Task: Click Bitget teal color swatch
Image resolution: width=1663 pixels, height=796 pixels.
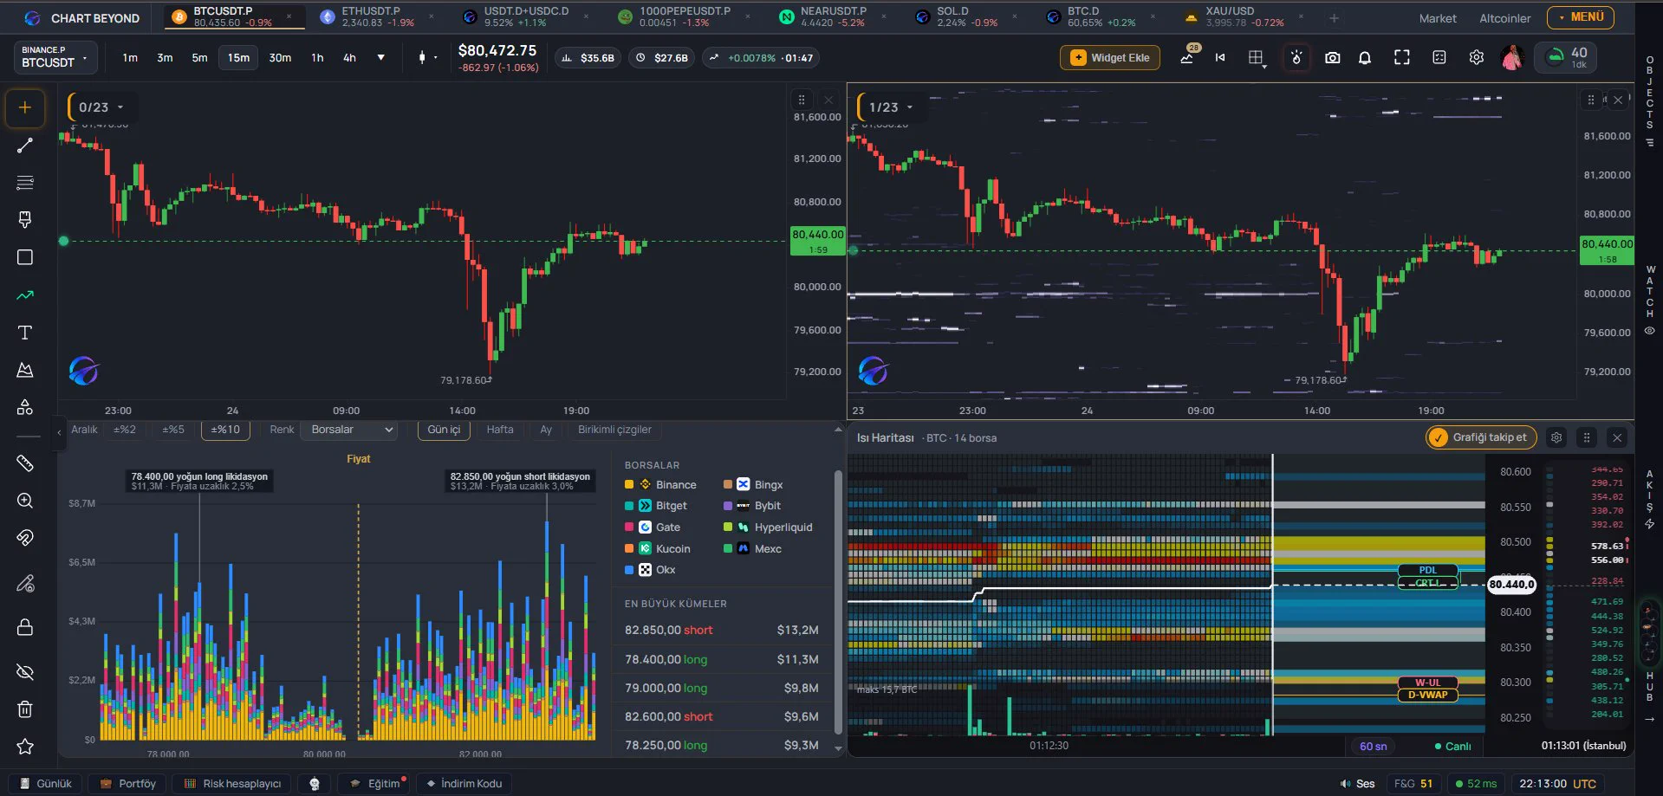Action: click(x=629, y=506)
